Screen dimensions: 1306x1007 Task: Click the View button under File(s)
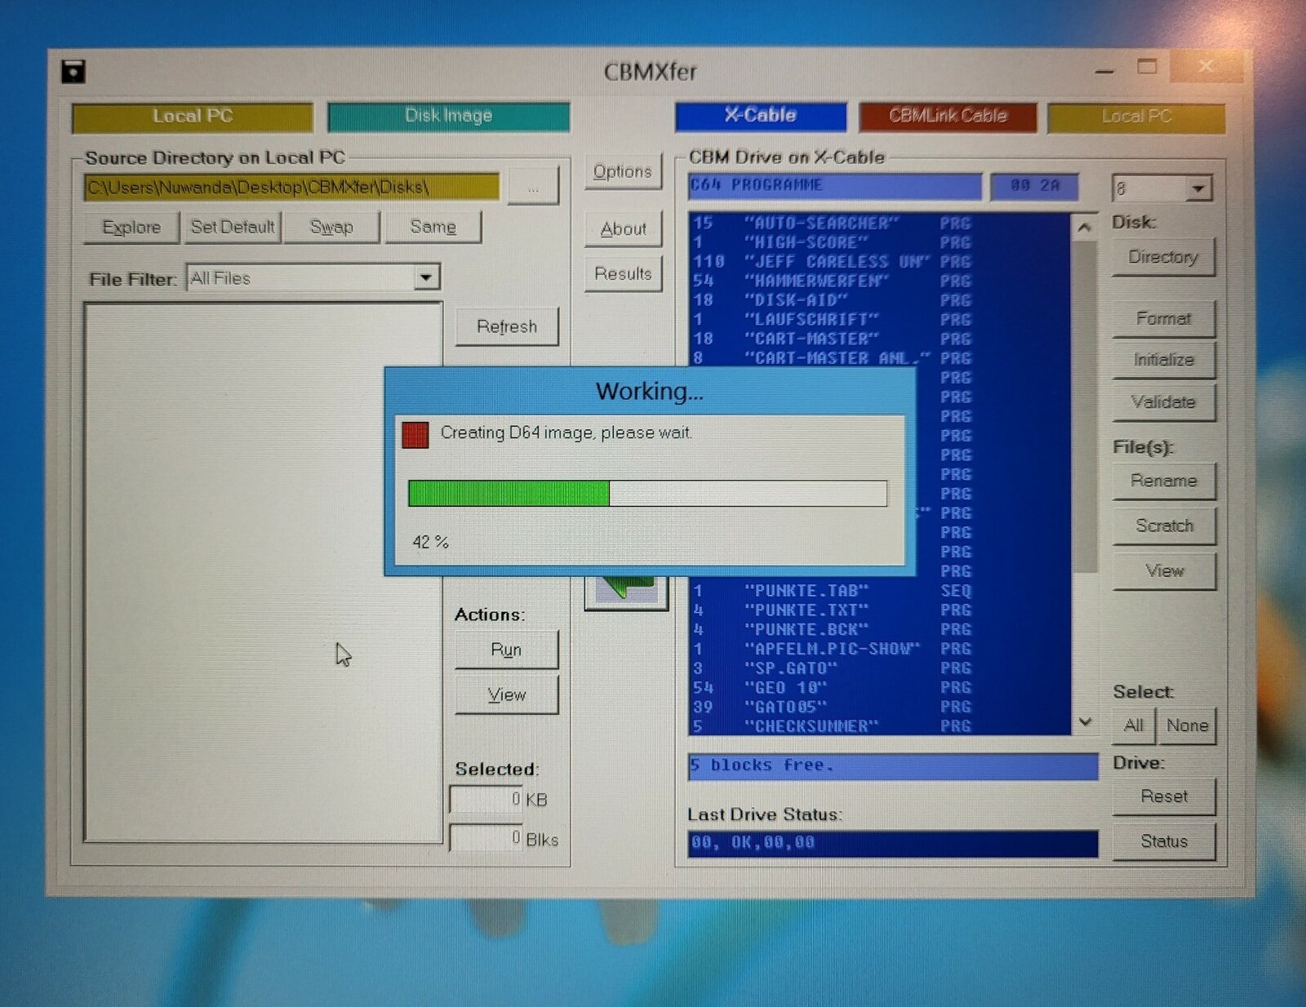pos(1163,571)
